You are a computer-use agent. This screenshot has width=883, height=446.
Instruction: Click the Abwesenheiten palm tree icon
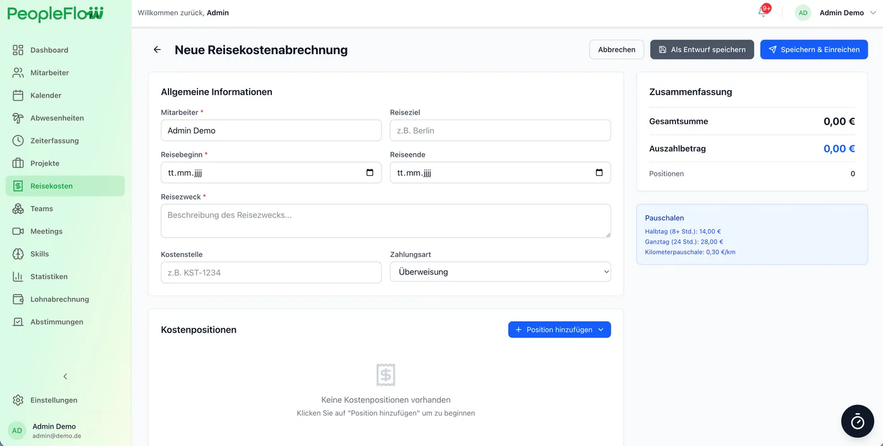click(x=18, y=118)
